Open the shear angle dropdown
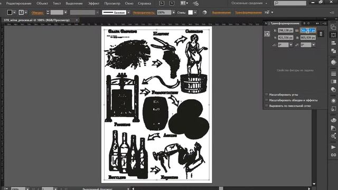This screenshot has width=338, height=190. coord(314,45)
